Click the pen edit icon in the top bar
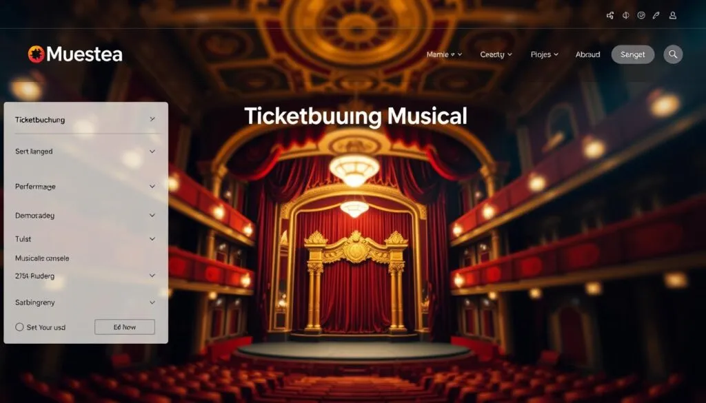Viewport: 706px width, 403px height. (x=656, y=15)
